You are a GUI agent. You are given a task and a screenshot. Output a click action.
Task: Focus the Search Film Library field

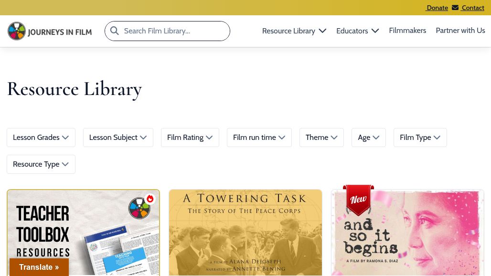167,31
